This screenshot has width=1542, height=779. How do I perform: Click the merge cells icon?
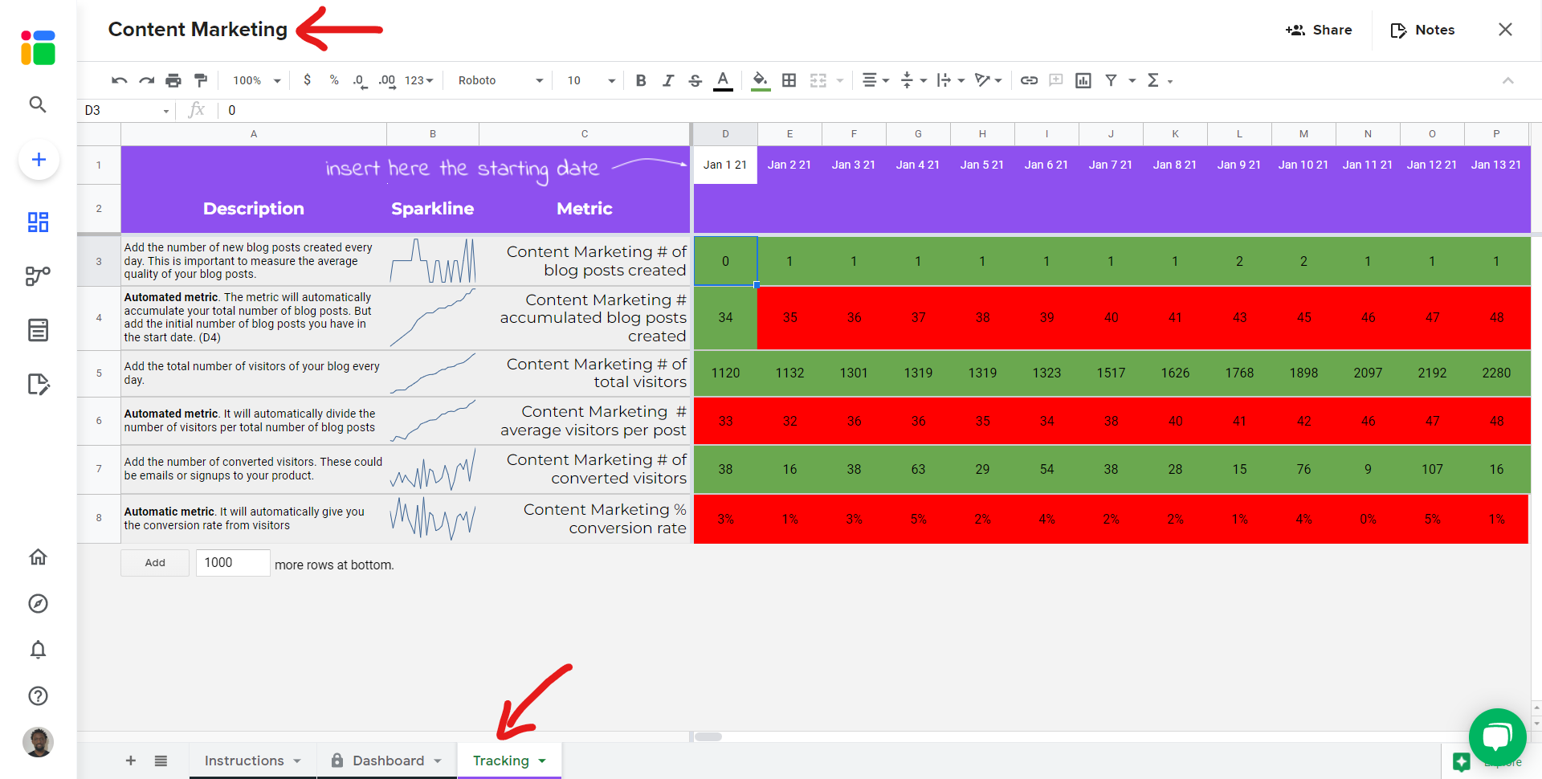pos(818,80)
